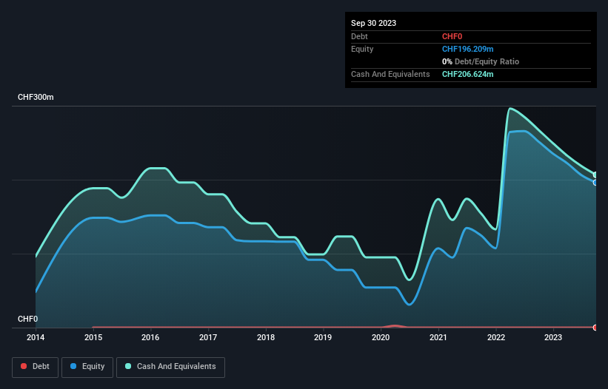Click the red Debt legend dot
Viewport: 608px width, 389px height.
(24, 366)
